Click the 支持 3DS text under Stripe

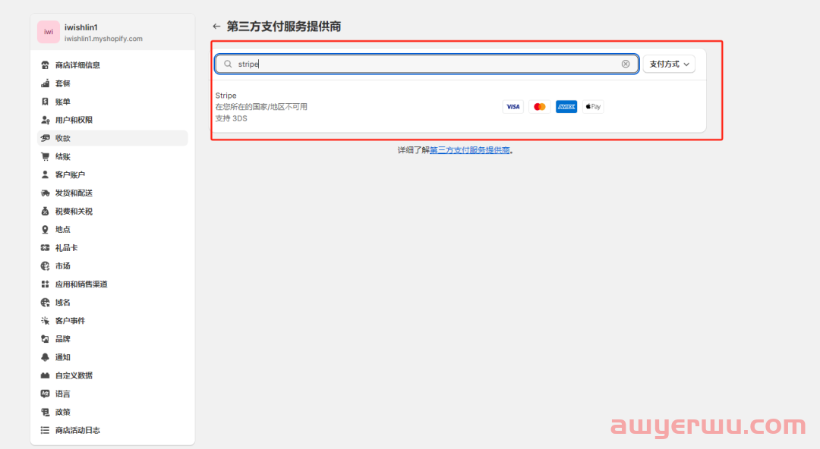coord(231,118)
